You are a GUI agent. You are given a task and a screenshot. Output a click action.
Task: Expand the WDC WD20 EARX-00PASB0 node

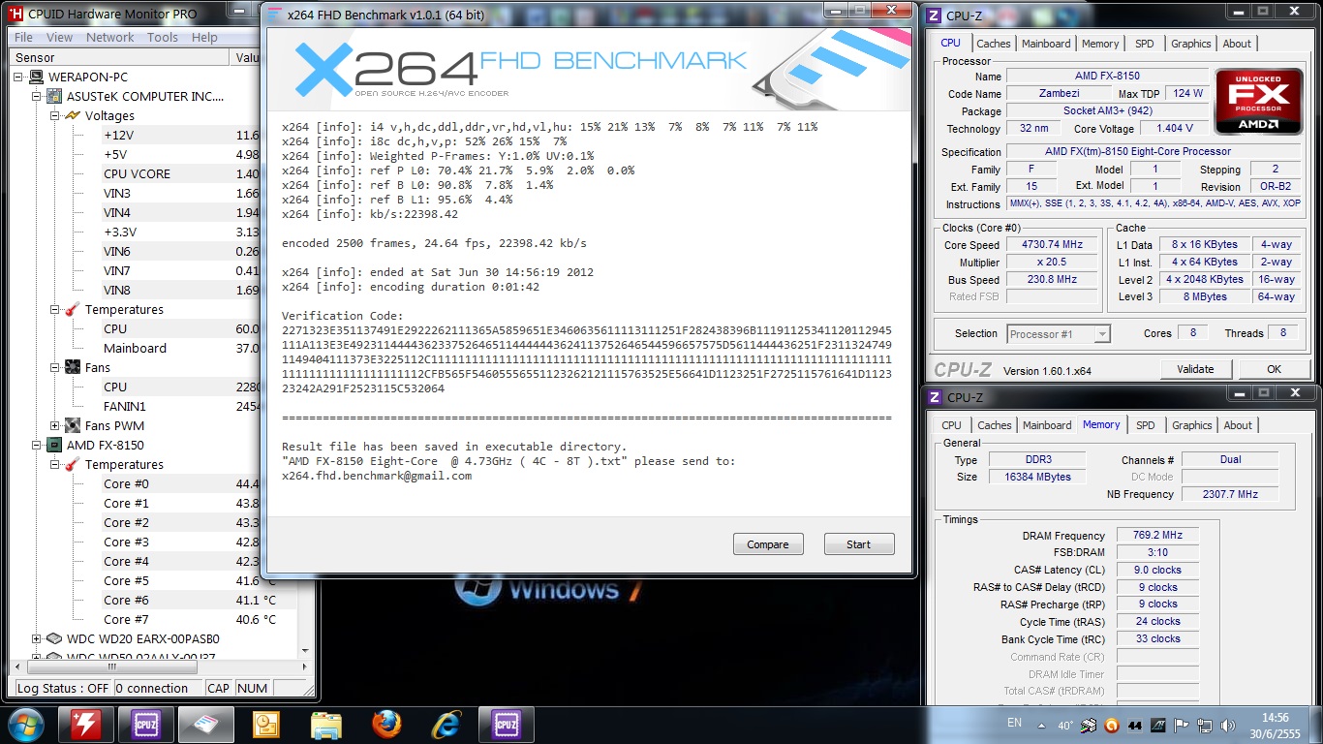(x=37, y=639)
